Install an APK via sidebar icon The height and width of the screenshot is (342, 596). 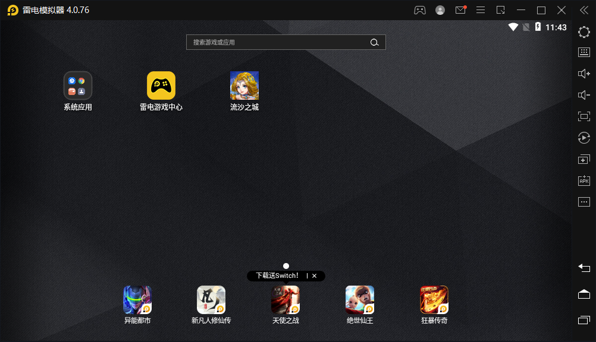point(584,180)
